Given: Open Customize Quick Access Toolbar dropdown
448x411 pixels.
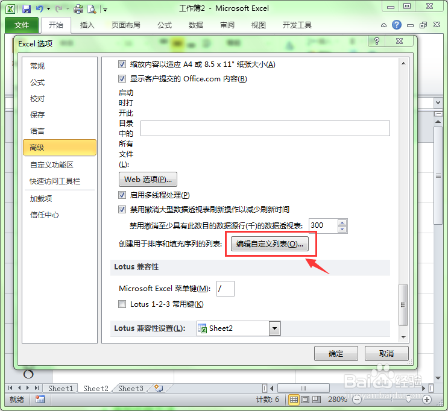Looking at the screenshot, I should [x=105, y=10].
